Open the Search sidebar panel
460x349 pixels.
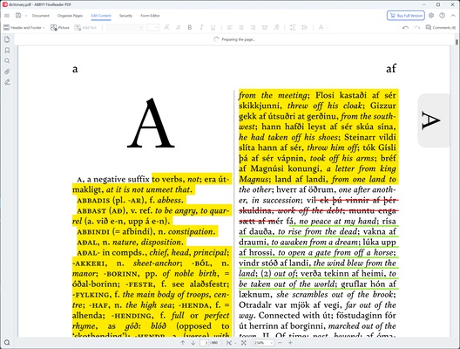(7, 61)
